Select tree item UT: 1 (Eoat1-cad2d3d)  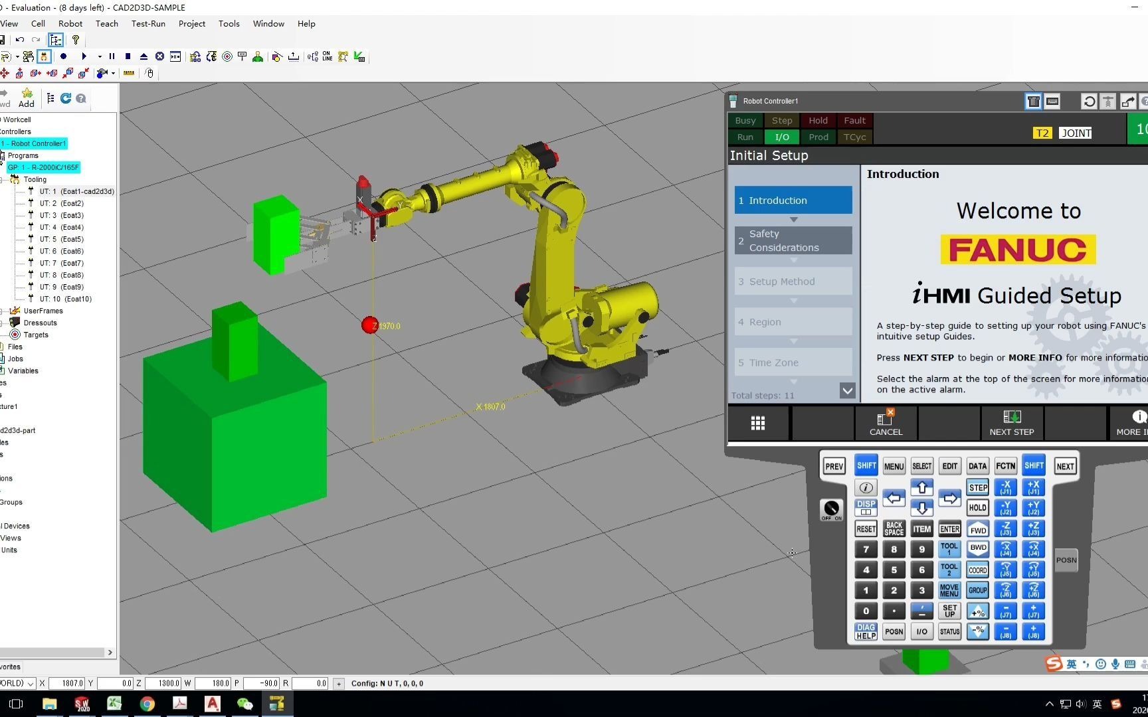pyautogui.click(x=76, y=191)
